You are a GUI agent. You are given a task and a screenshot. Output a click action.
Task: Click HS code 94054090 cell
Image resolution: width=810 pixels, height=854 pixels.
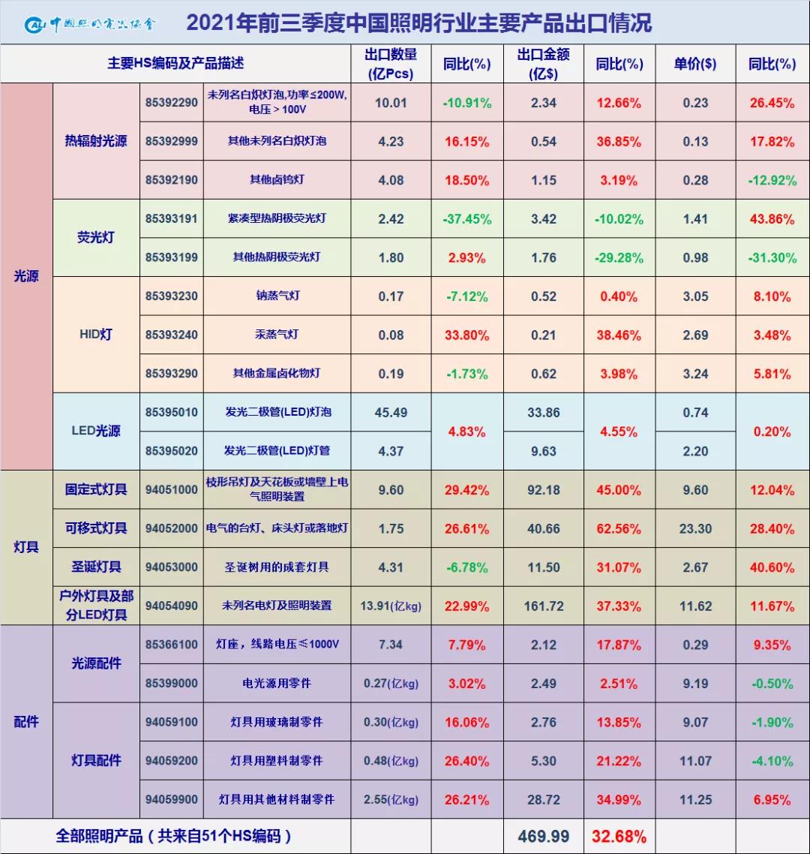pyautogui.click(x=172, y=606)
